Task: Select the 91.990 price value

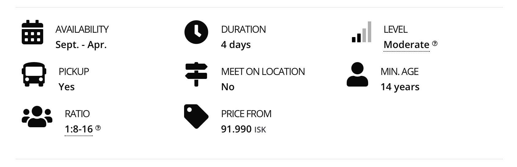Action: tap(236, 129)
